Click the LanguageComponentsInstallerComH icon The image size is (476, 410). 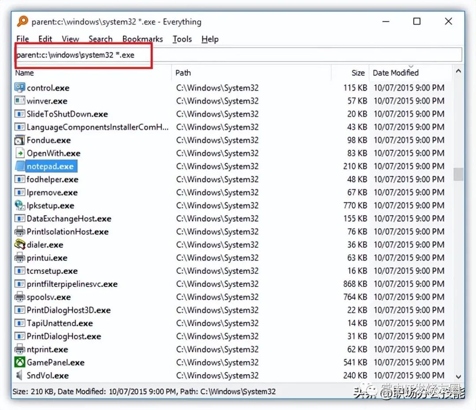point(20,127)
